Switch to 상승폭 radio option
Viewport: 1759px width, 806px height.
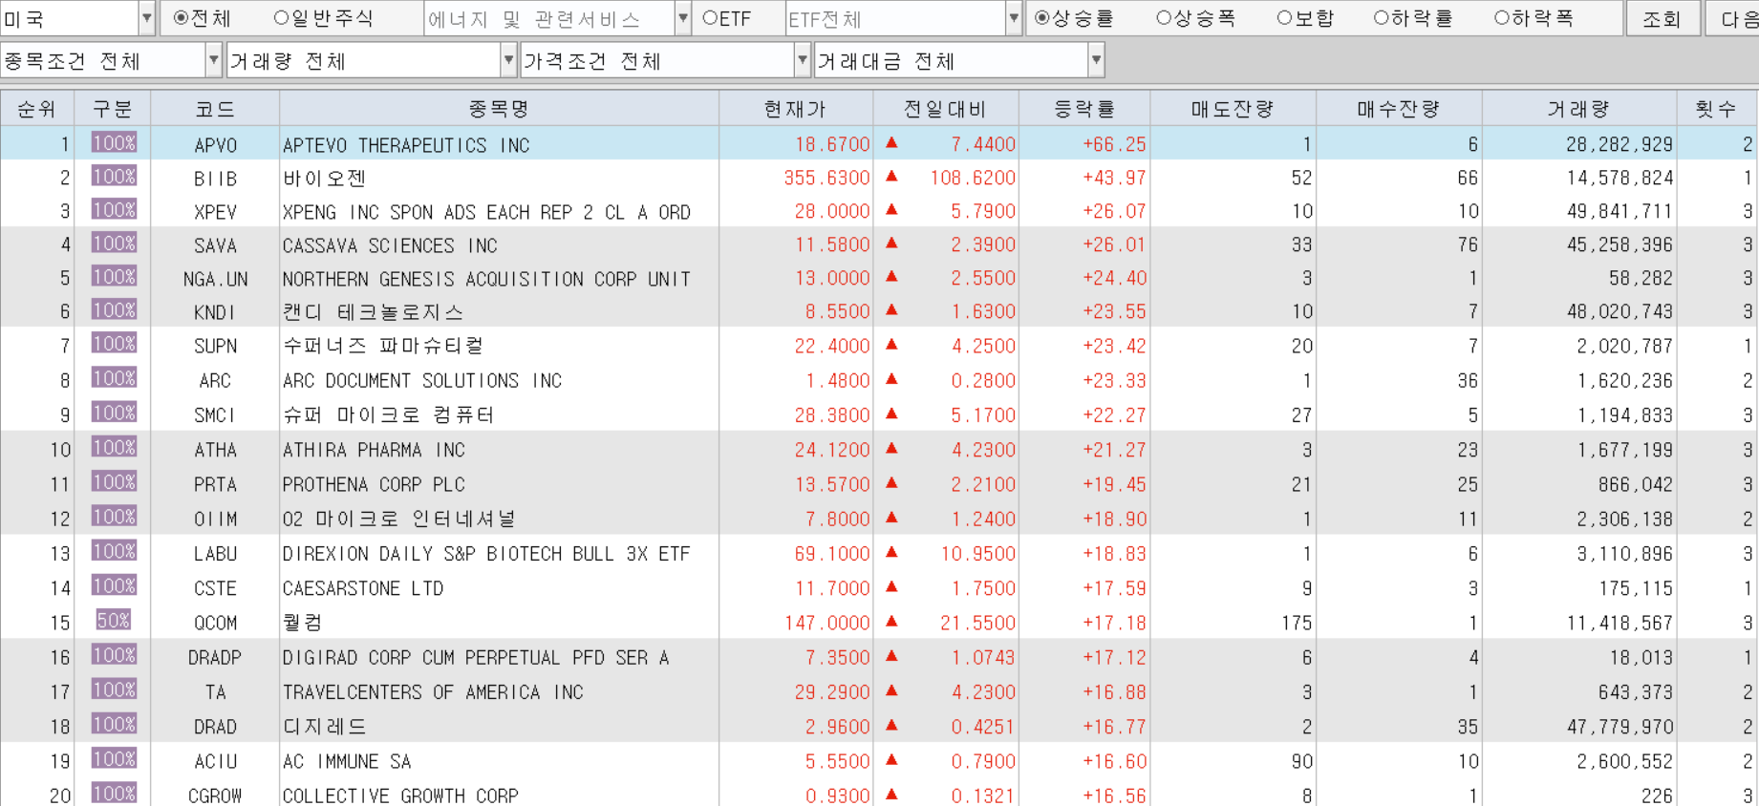(x=1163, y=18)
